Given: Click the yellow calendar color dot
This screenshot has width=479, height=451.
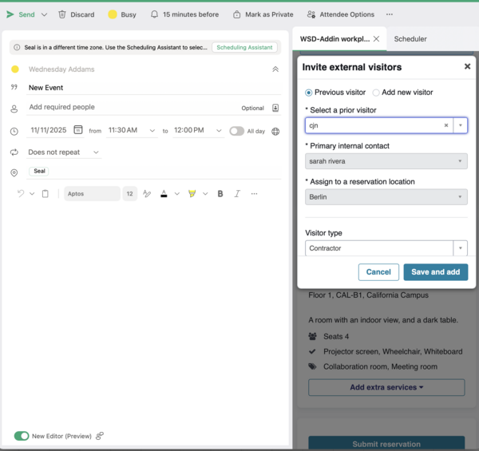Looking at the screenshot, I should (x=15, y=69).
